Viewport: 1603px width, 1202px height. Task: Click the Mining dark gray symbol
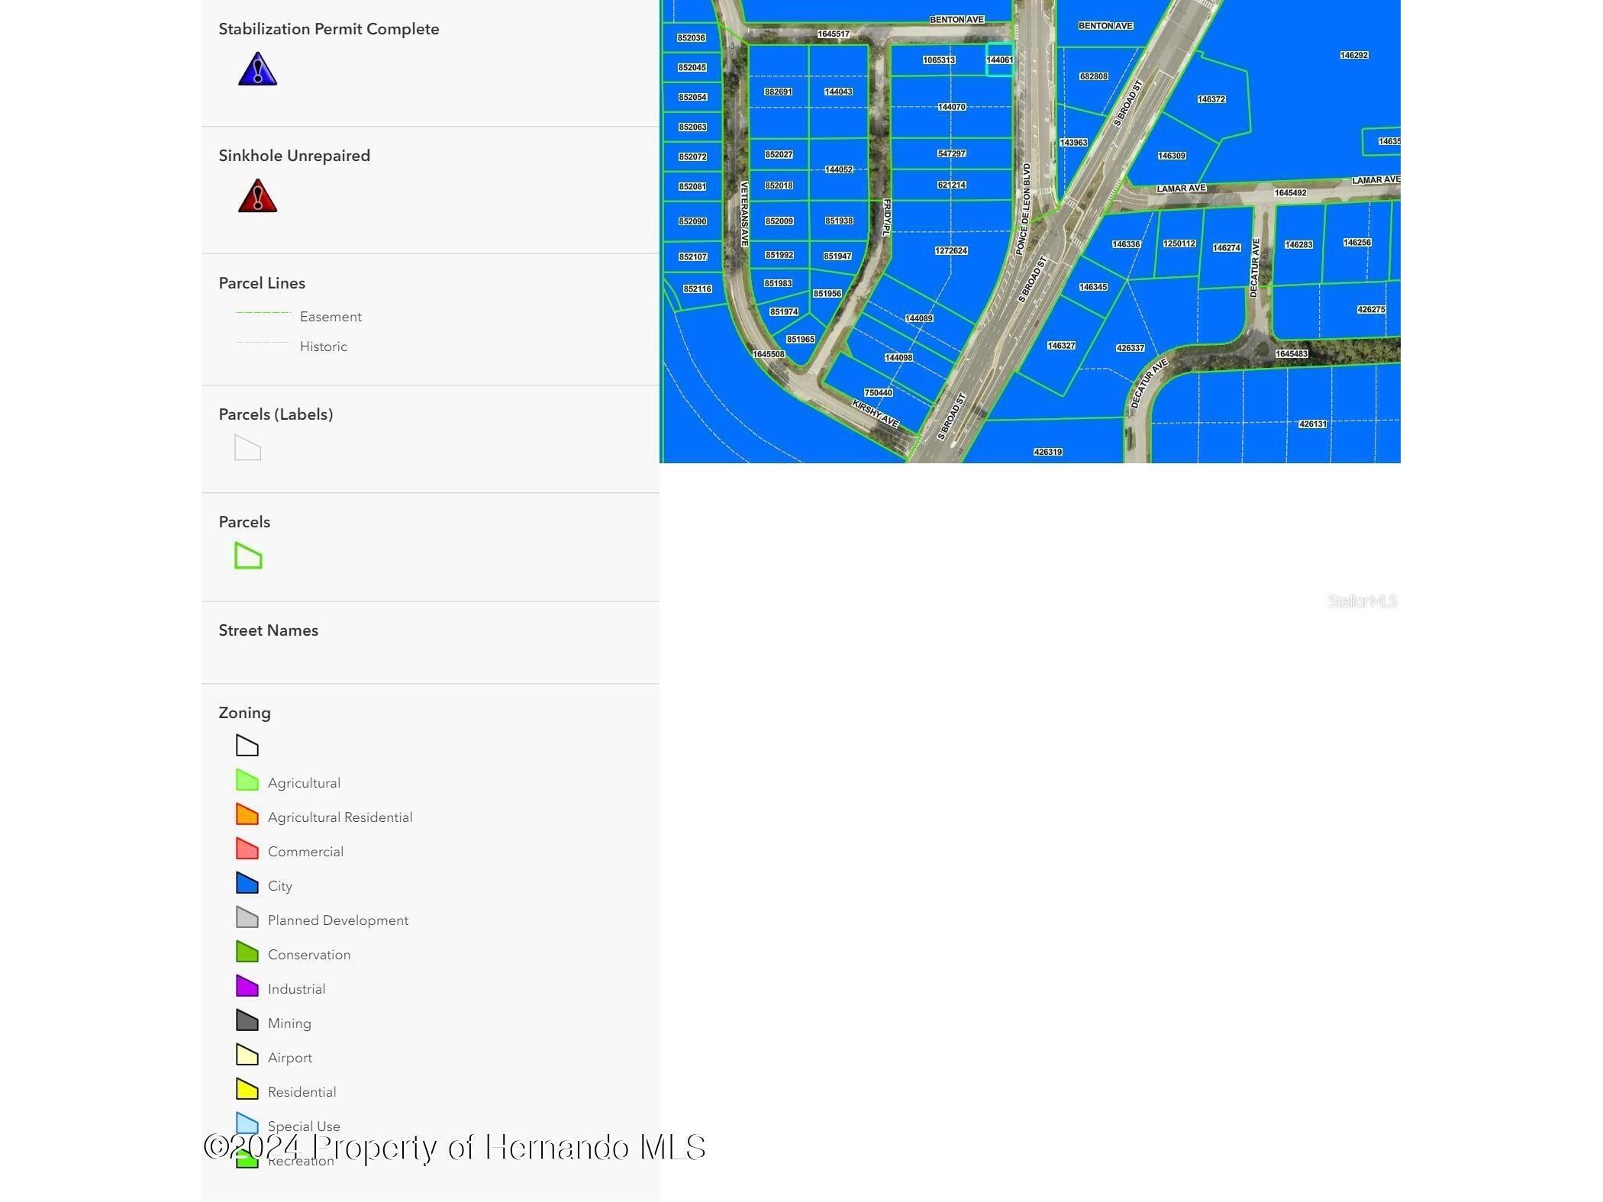point(247,1020)
